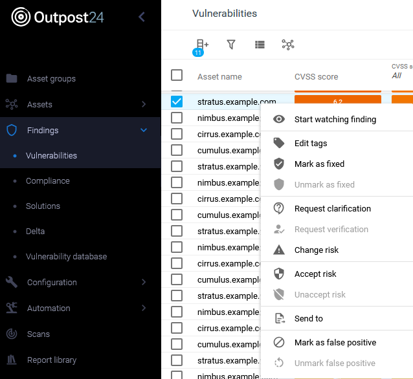The height and width of the screenshot is (379, 413).
Task: Collapse the sidebar with the chevron arrow
Action: click(x=142, y=17)
